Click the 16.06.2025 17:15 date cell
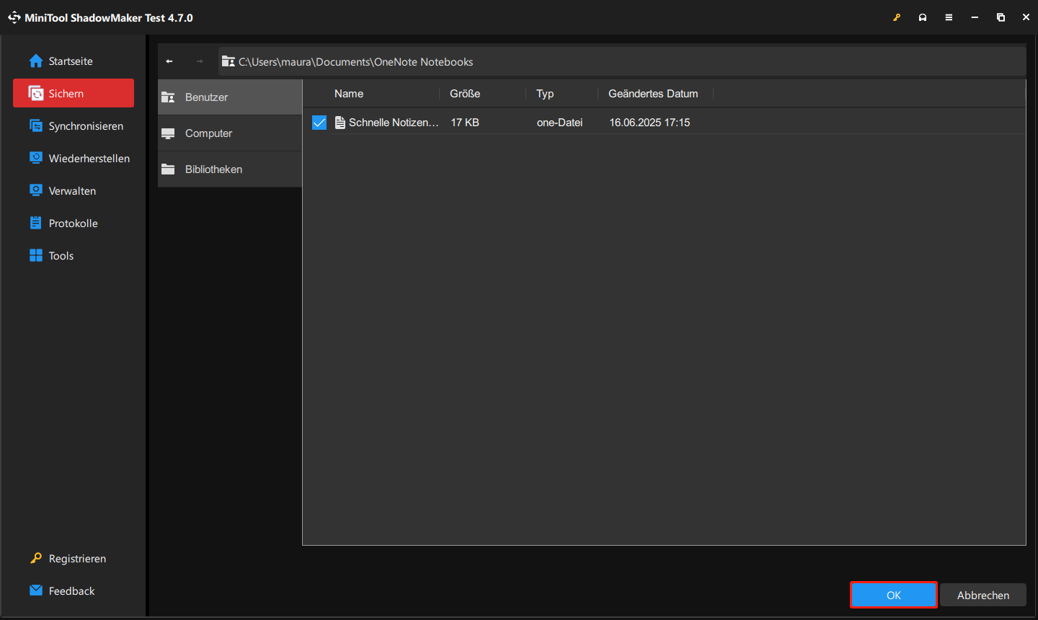Screen dimensions: 1038x620 (649, 123)
